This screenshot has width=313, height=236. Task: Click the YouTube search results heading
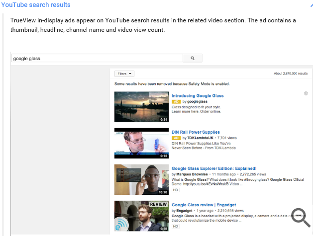36,5
